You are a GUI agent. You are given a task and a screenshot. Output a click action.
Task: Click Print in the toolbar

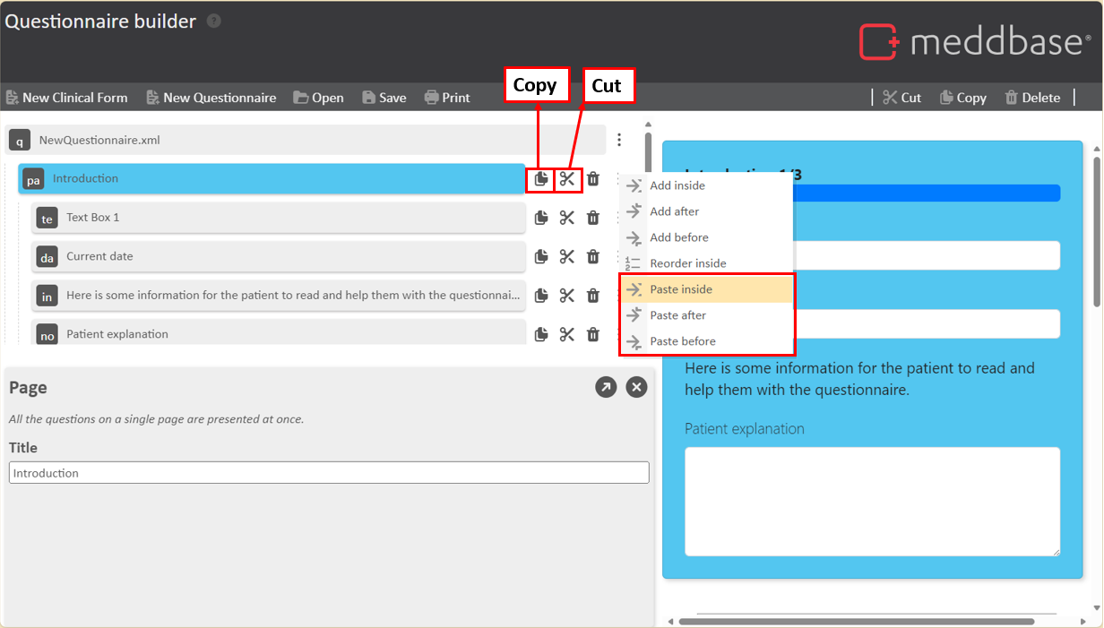(447, 98)
